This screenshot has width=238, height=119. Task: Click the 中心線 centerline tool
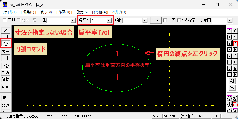pos(6,72)
